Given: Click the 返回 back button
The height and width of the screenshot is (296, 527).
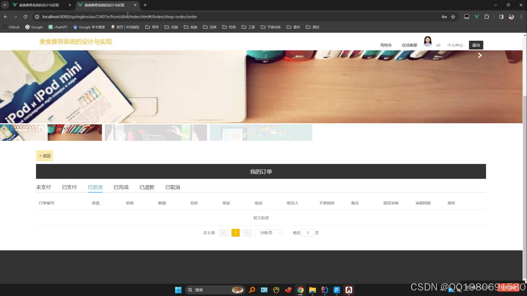Looking at the screenshot, I should tap(45, 156).
